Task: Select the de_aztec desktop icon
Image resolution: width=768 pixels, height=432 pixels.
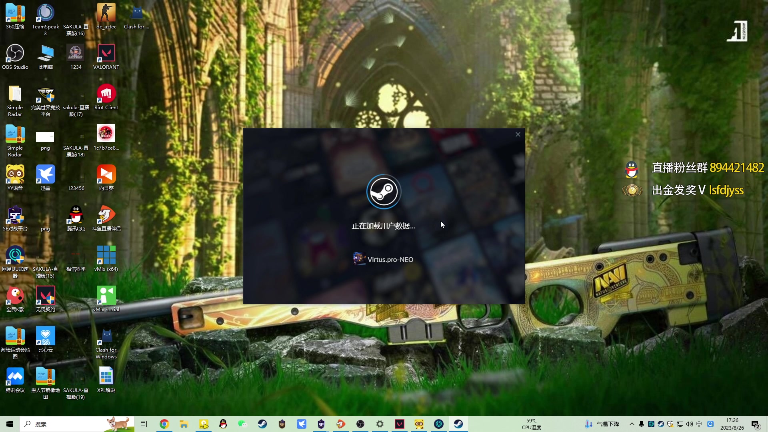Action: click(x=106, y=16)
